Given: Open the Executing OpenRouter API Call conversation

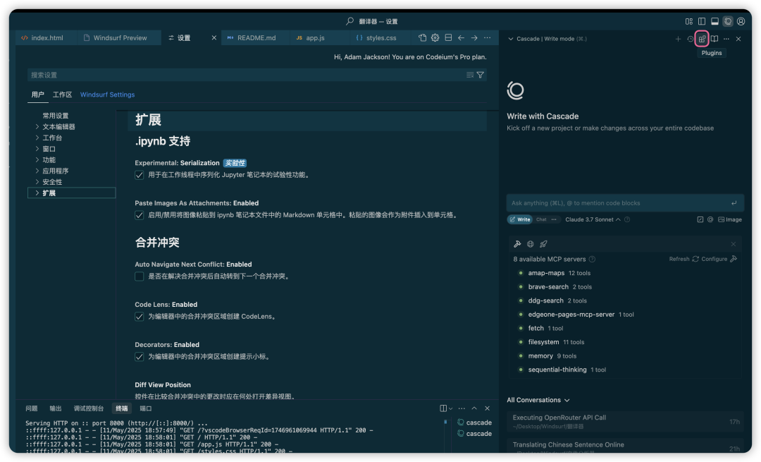Looking at the screenshot, I should 626,422.
